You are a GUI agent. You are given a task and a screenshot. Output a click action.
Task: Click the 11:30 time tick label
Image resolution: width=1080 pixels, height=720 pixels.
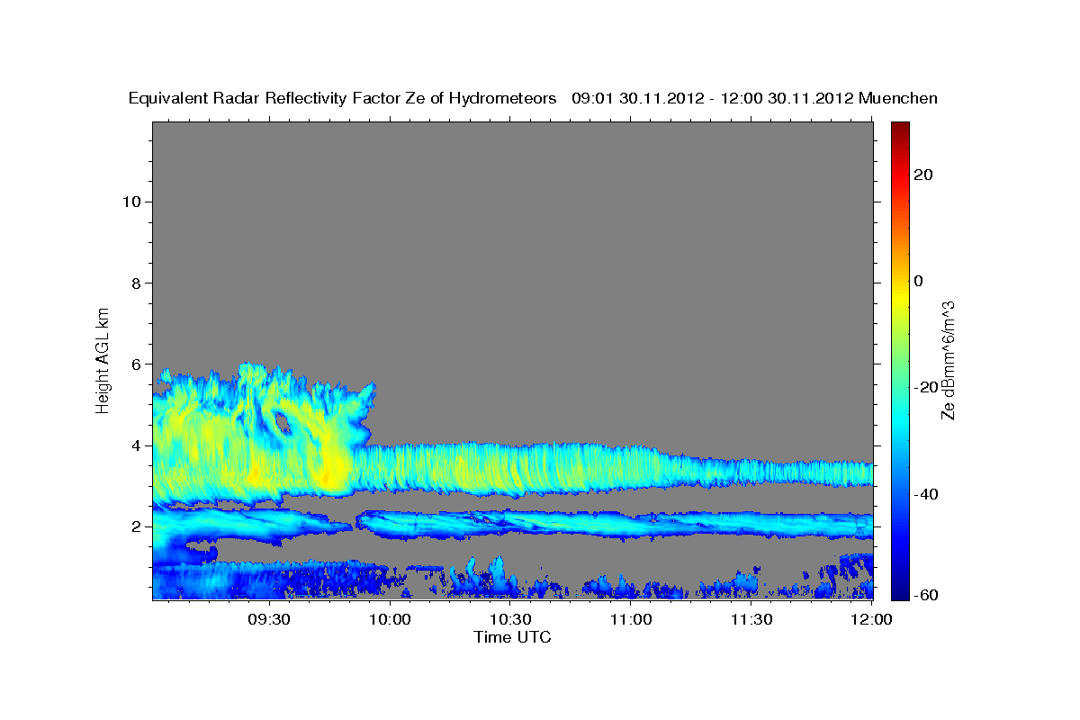(751, 620)
